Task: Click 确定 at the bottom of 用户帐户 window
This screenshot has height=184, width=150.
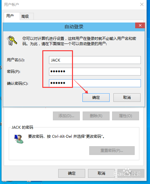Action: pos(72,173)
